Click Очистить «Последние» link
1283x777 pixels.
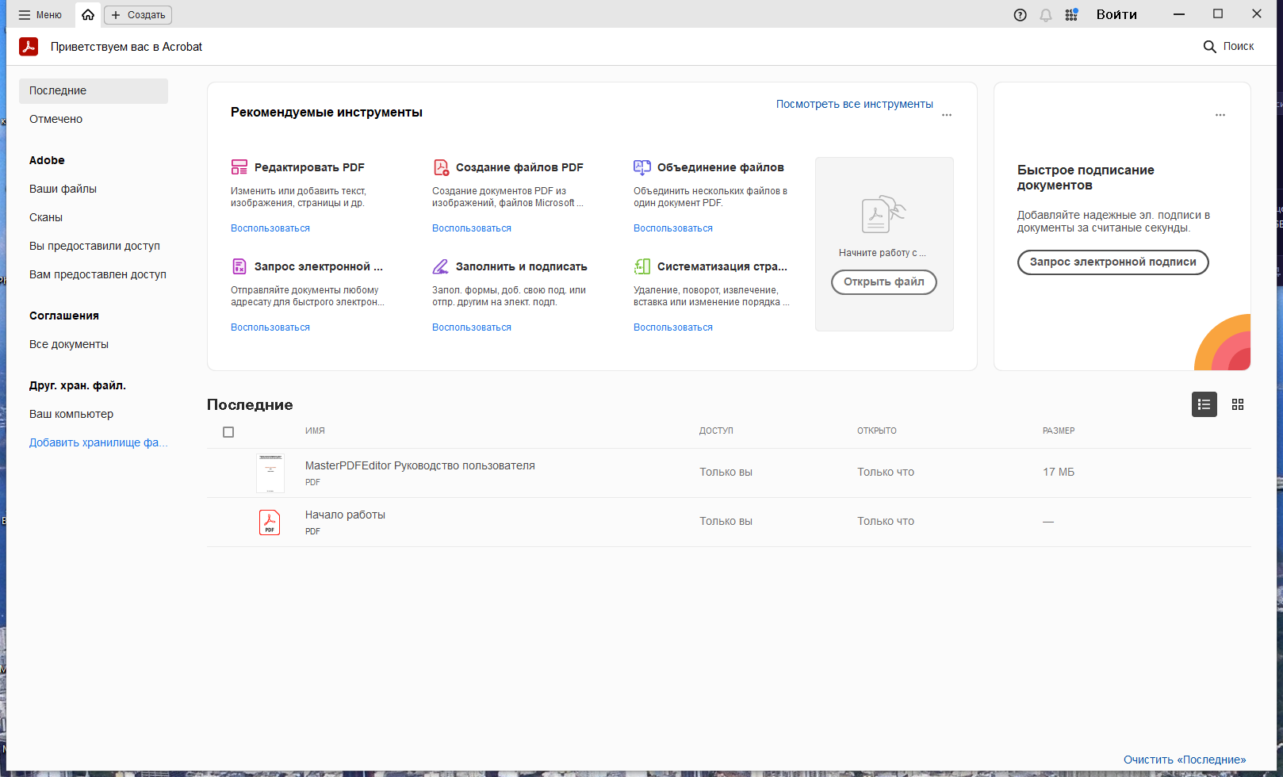tap(1185, 760)
